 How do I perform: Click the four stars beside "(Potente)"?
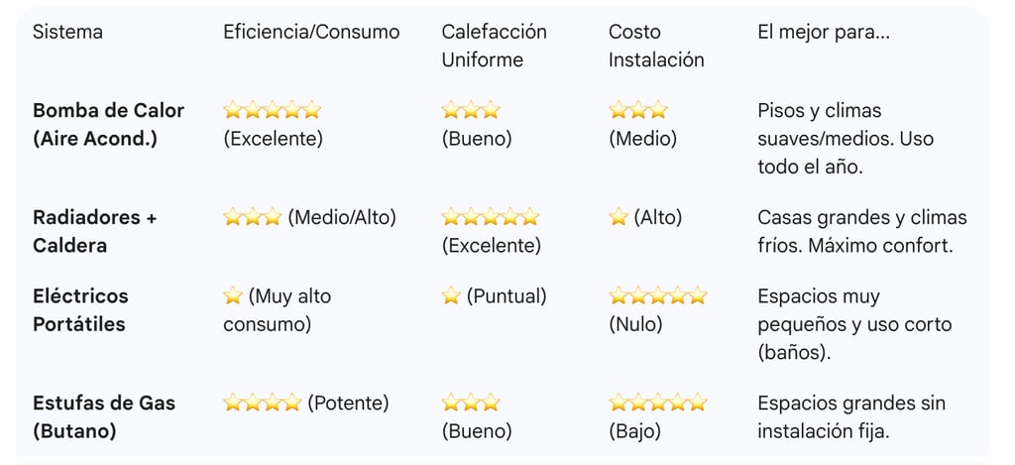click(x=263, y=403)
